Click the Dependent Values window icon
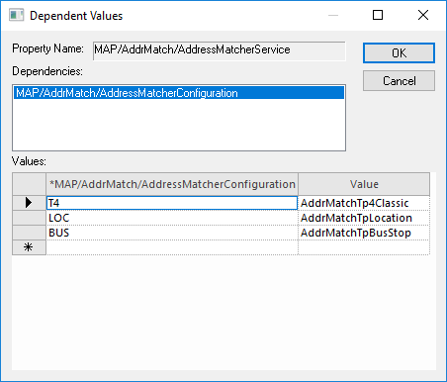The image size is (447, 382). click(17, 15)
